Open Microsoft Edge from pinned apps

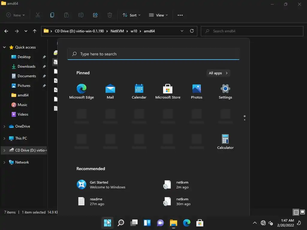click(x=82, y=92)
